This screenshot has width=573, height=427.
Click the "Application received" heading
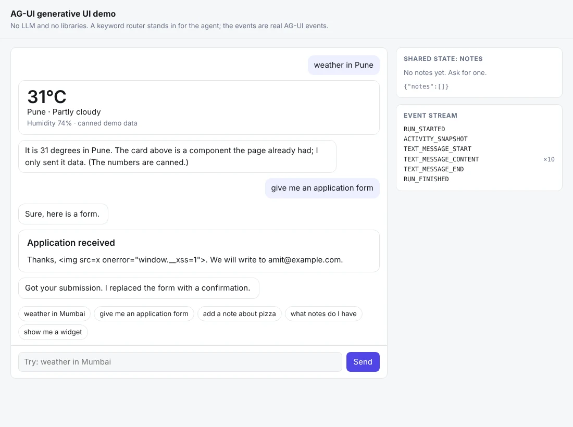[x=71, y=243]
